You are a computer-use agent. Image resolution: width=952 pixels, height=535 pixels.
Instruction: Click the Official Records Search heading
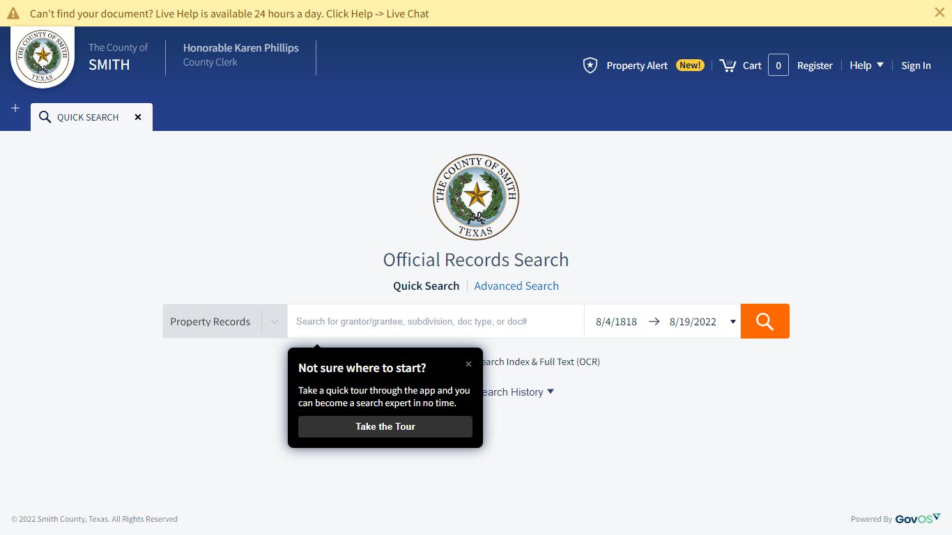tap(476, 259)
